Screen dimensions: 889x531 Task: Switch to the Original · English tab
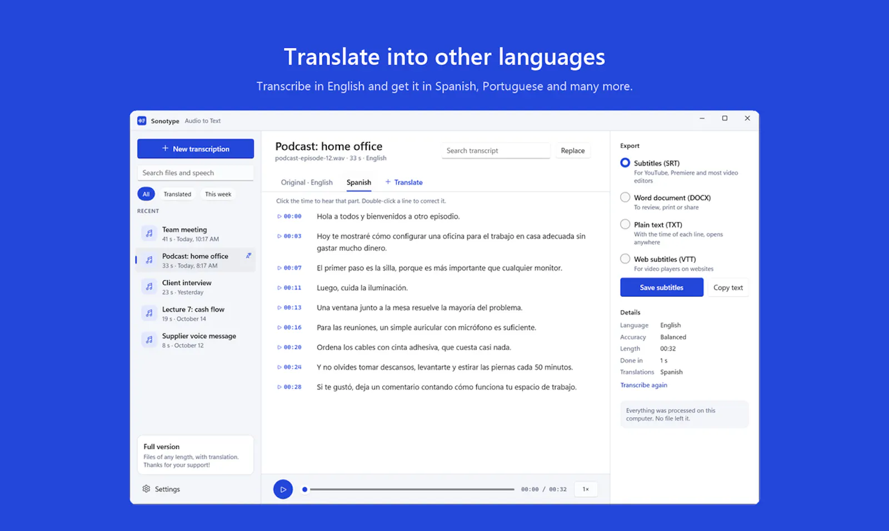click(x=307, y=183)
